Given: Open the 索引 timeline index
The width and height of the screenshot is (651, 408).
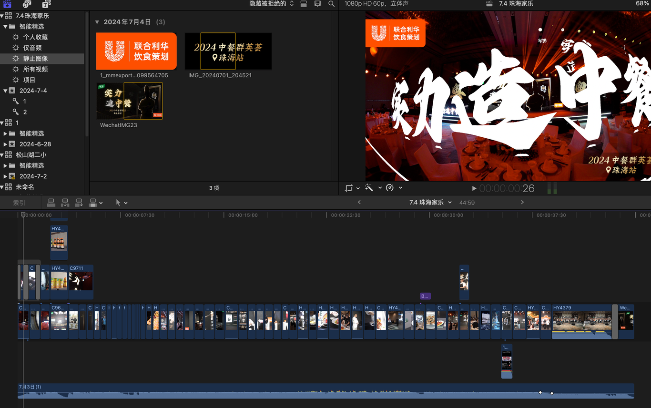Looking at the screenshot, I should [19, 203].
